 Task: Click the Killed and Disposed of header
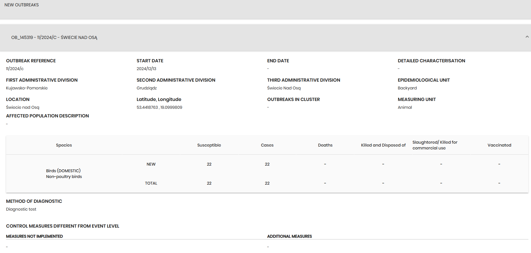click(383, 145)
